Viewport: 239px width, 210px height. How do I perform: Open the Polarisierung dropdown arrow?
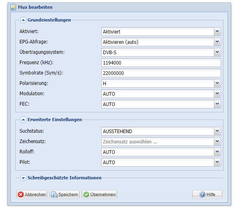tap(217, 83)
